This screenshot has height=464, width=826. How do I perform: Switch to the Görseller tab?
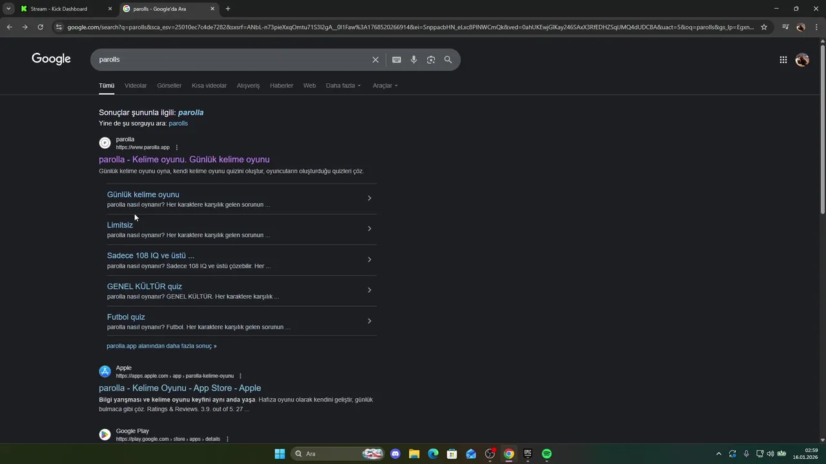click(x=169, y=85)
